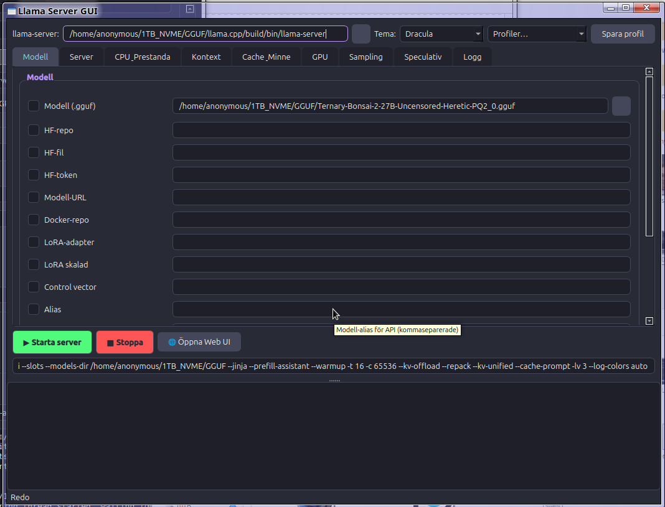Click the splitter handle above the log area

pyautogui.click(x=334, y=380)
